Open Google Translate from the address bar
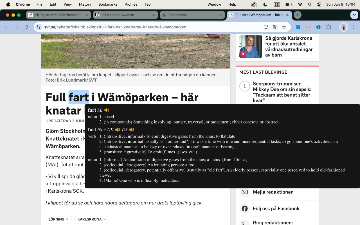The height and width of the screenshot is (225, 360). (x=275, y=27)
